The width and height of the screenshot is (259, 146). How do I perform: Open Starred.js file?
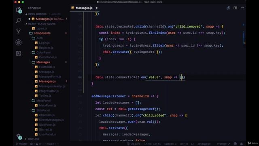(x=46, y=129)
